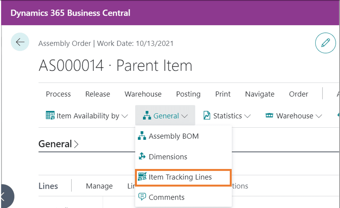The width and height of the screenshot is (340, 208).
Task: Open the Statistics dropdown
Action: tap(227, 116)
